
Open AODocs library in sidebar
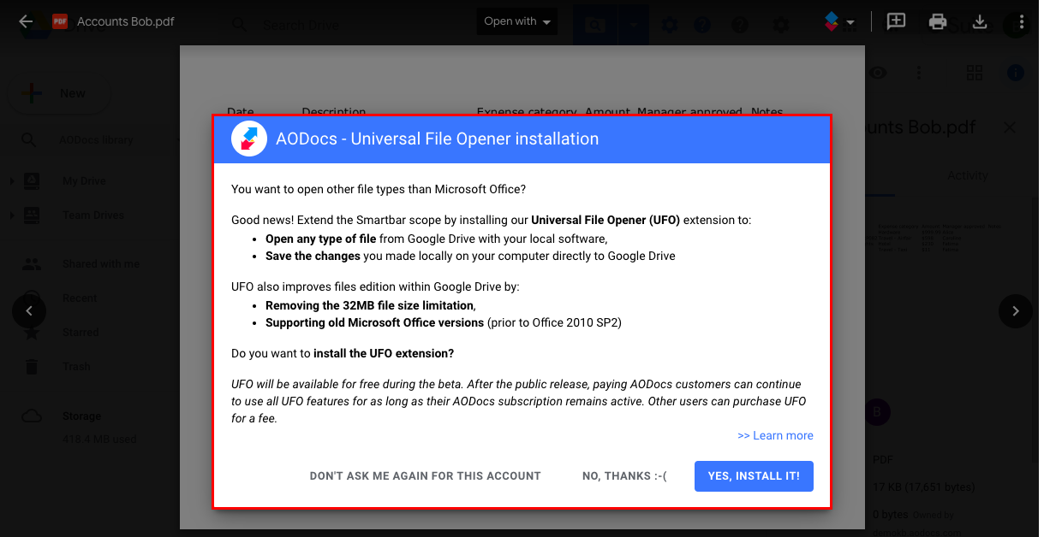click(x=96, y=140)
